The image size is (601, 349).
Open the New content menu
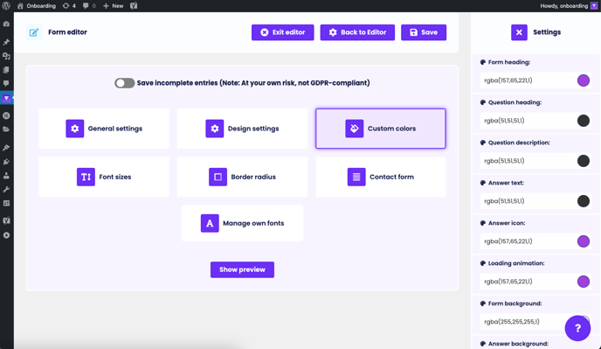[113, 6]
